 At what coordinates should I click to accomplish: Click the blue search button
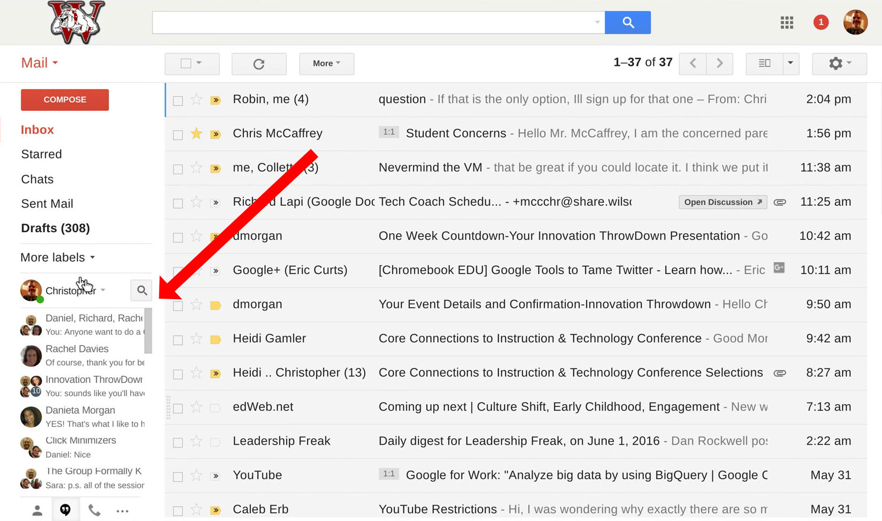click(628, 23)
